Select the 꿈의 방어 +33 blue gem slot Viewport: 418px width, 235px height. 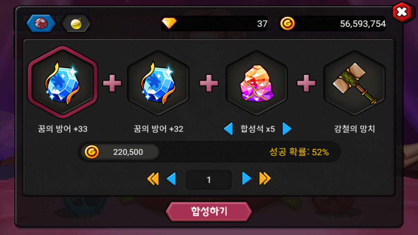click(62, 82)
